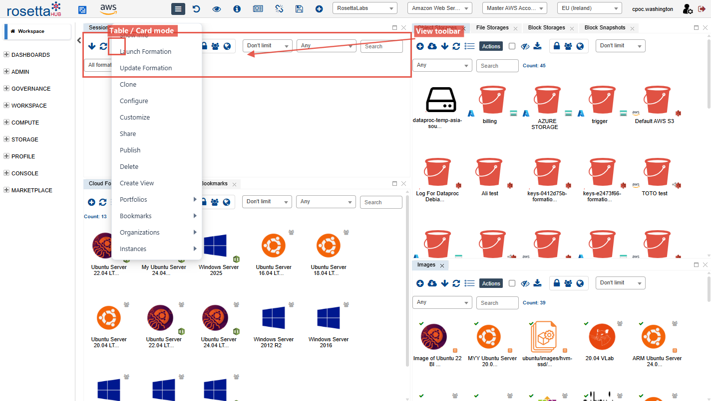Click the logout icon beside cpoc.washington
This screenshot has height=401, width=711.
click(x=702, y=9)
